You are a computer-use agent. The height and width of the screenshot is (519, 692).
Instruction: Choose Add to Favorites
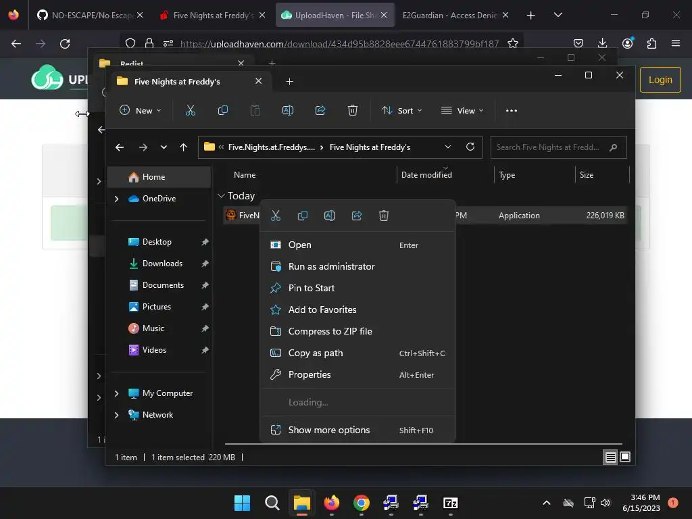357,310
